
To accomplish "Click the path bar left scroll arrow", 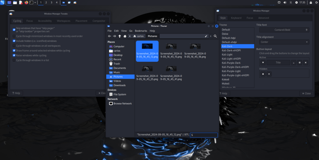I will click(x=130, y=36).
